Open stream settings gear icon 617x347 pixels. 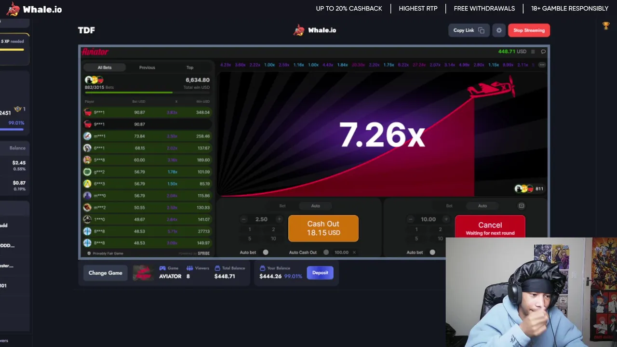499,30
